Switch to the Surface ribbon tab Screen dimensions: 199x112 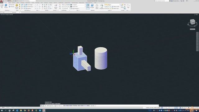(14, 3)
